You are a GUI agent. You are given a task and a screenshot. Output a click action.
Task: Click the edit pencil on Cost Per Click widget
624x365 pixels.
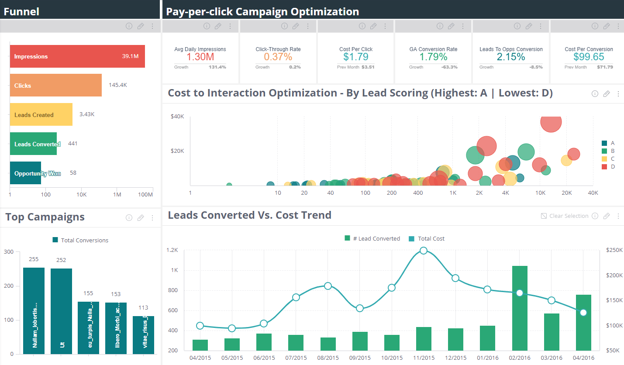(373, 26)
